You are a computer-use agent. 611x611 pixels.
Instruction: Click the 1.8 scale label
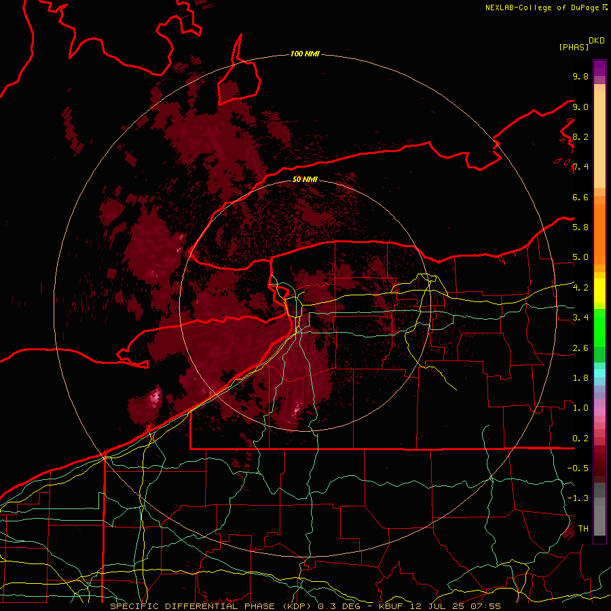tap(580, 378)
